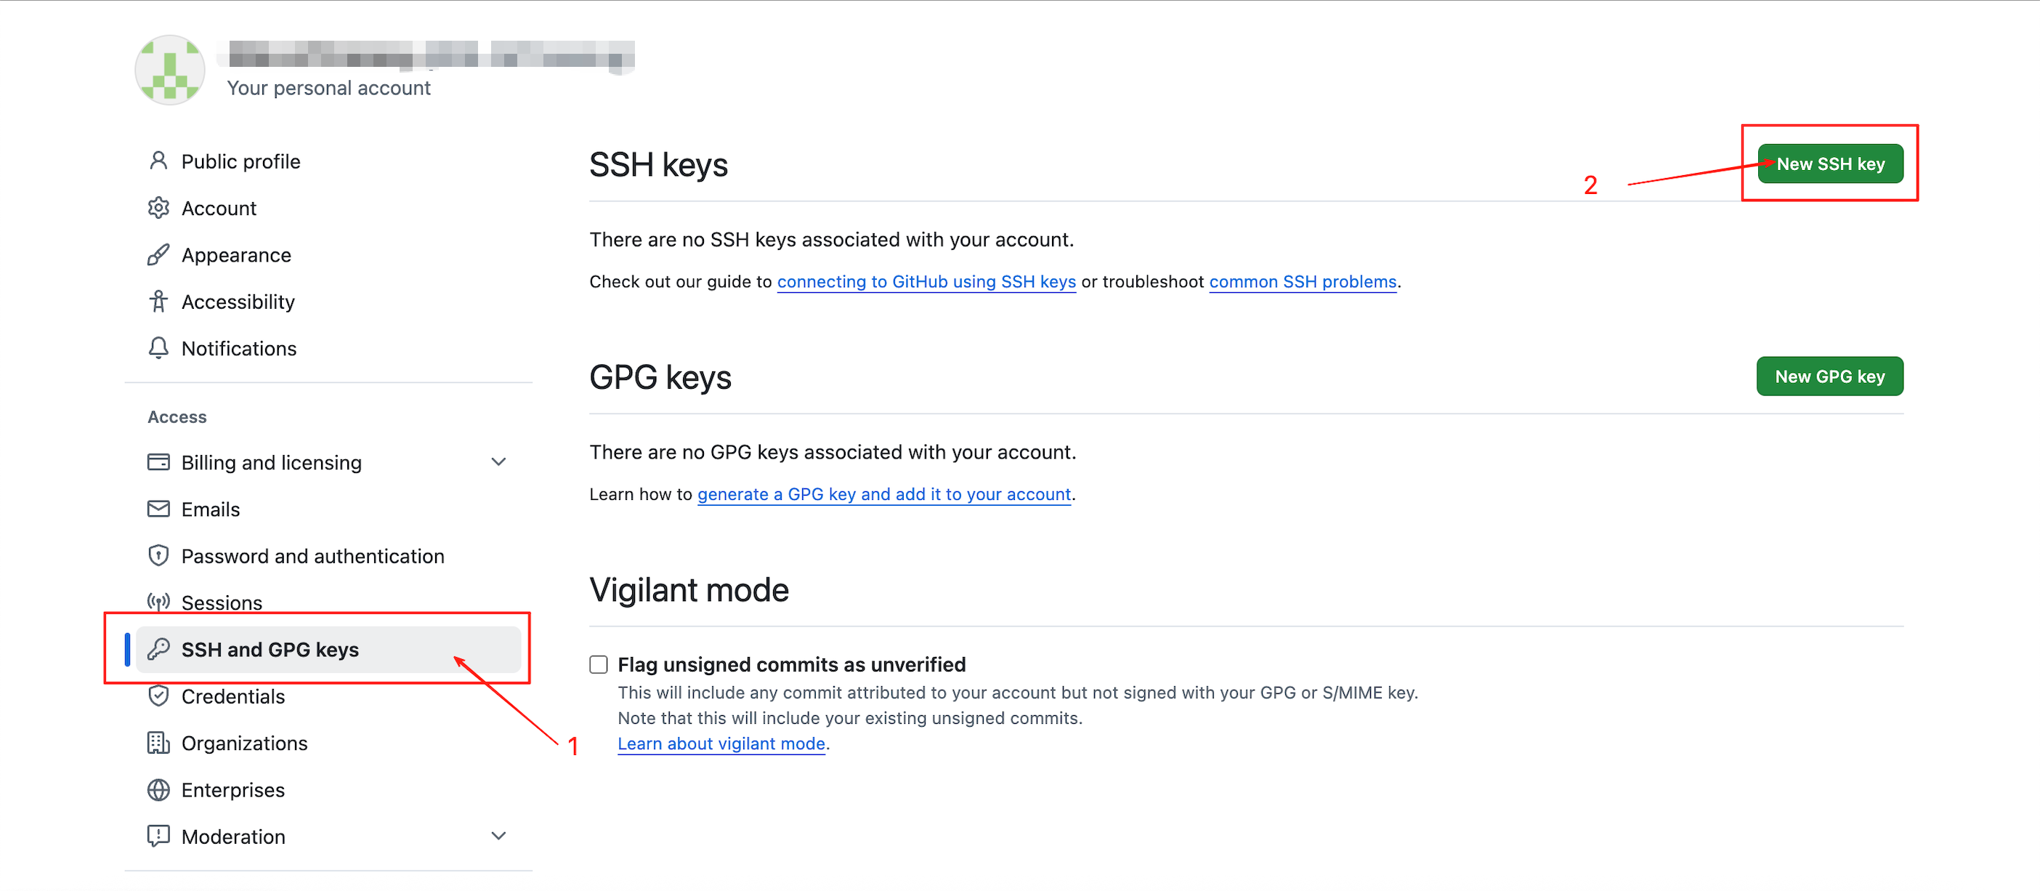
Task: Click the New GPG key button
Action: click(x=1829, y=376)
